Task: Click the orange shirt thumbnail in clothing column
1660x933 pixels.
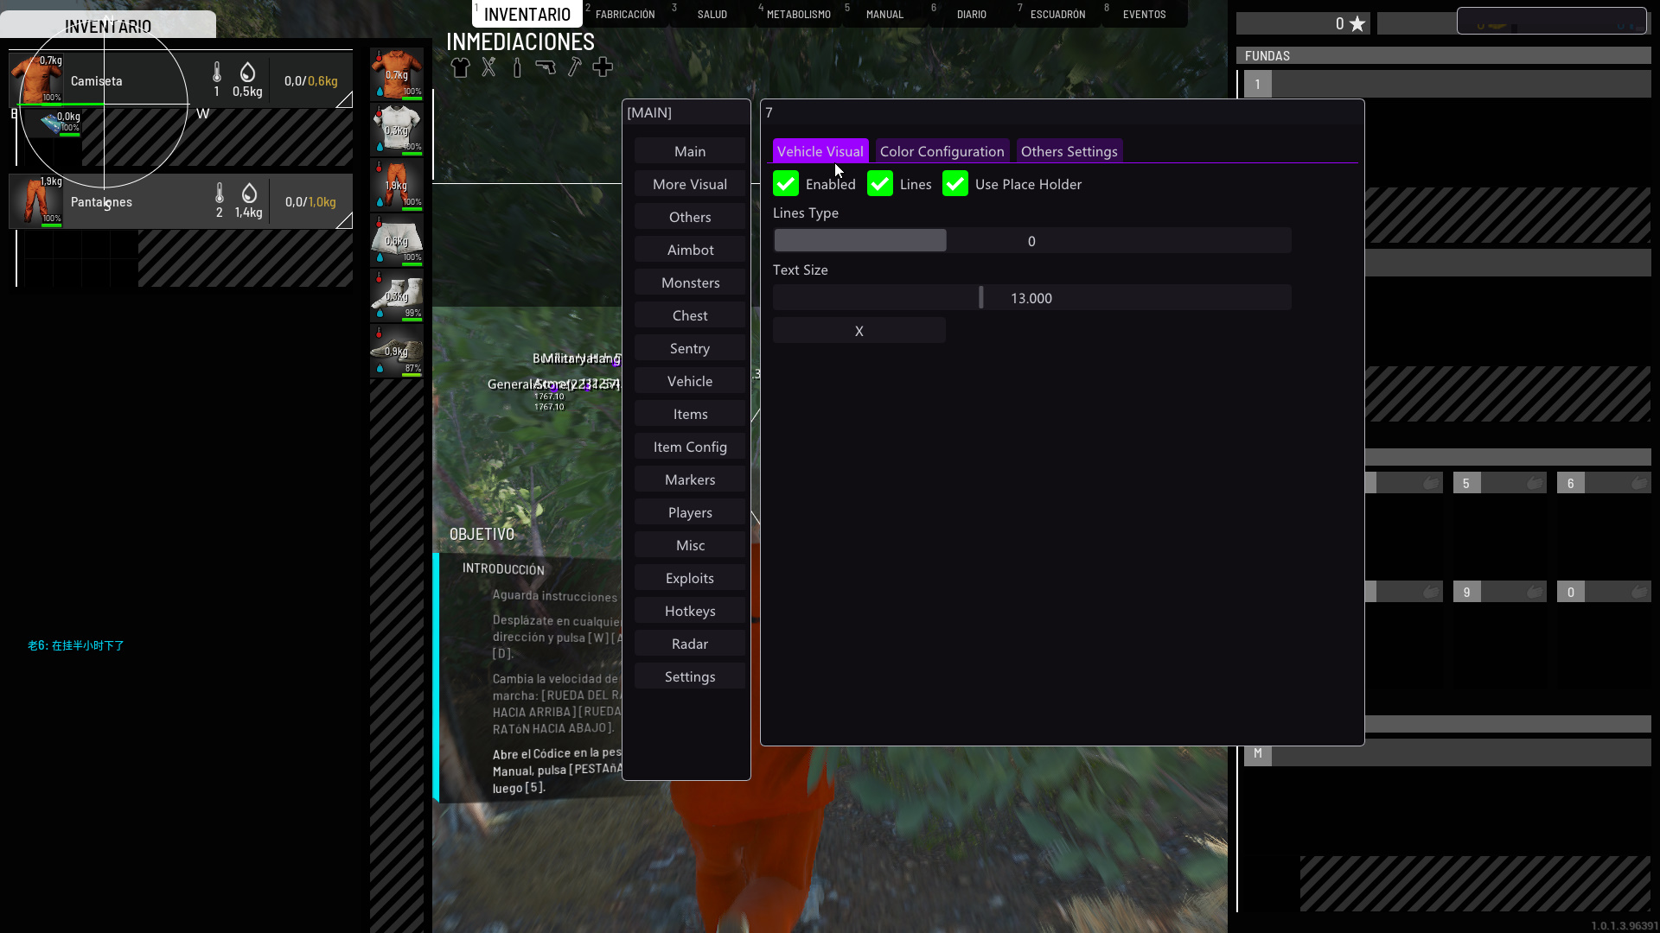Action: pyautogui.click(x=397, y=74)
